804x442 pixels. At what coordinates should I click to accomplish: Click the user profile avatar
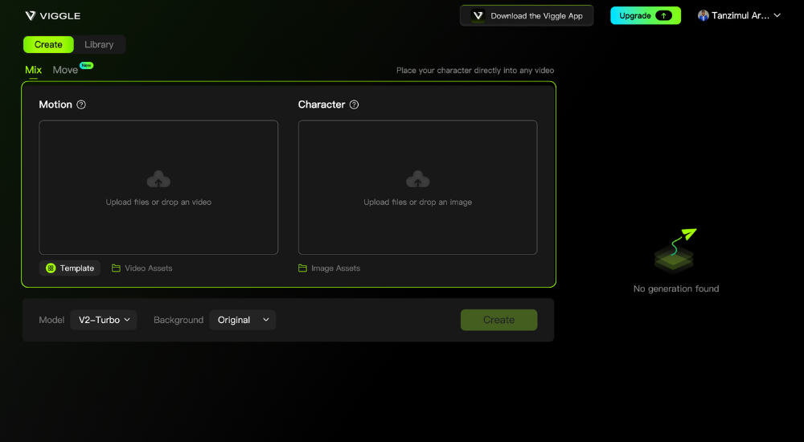[703, 15]
